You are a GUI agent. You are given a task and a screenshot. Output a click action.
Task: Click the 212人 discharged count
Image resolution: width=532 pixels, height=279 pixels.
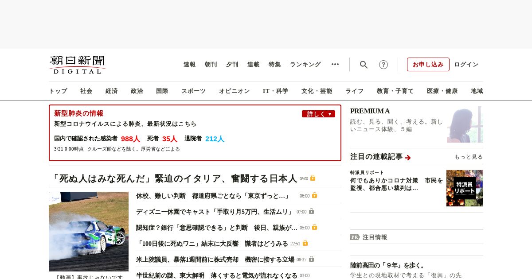215,139
